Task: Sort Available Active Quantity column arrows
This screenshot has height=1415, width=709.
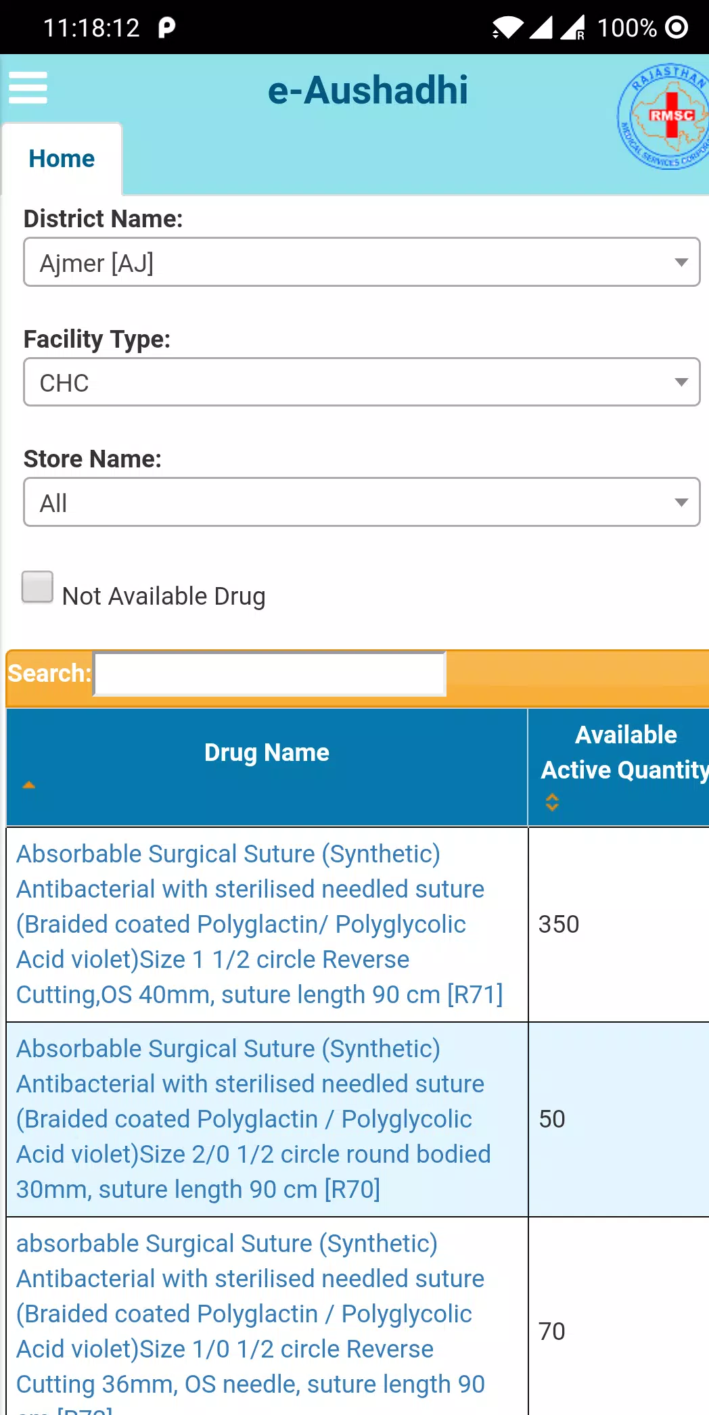Action: pos(552,802)
